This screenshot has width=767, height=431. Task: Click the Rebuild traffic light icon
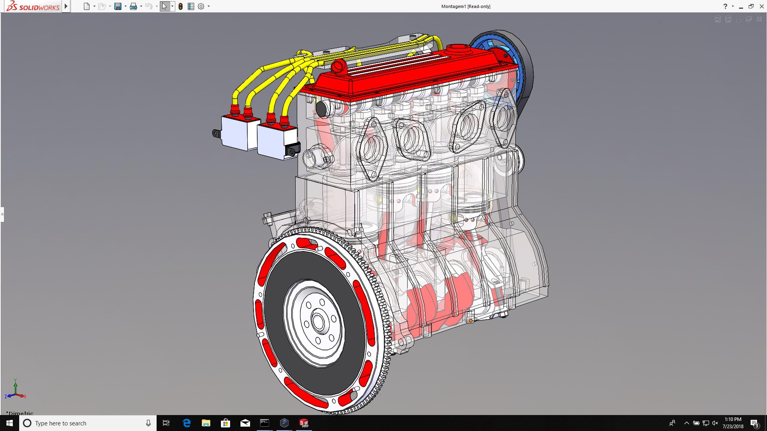pos(181,6)
